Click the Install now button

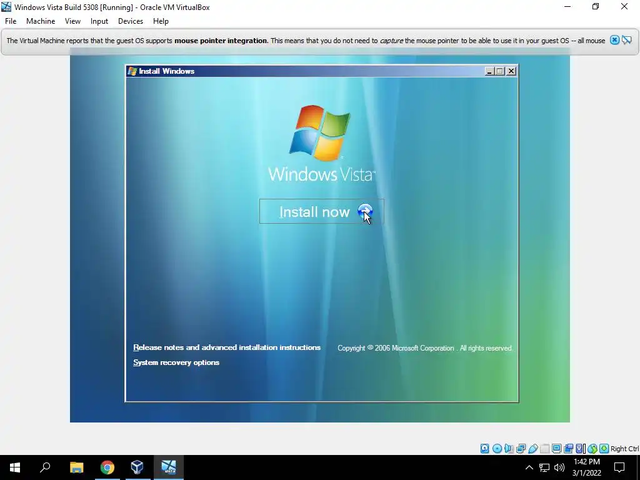click(322, 211)
